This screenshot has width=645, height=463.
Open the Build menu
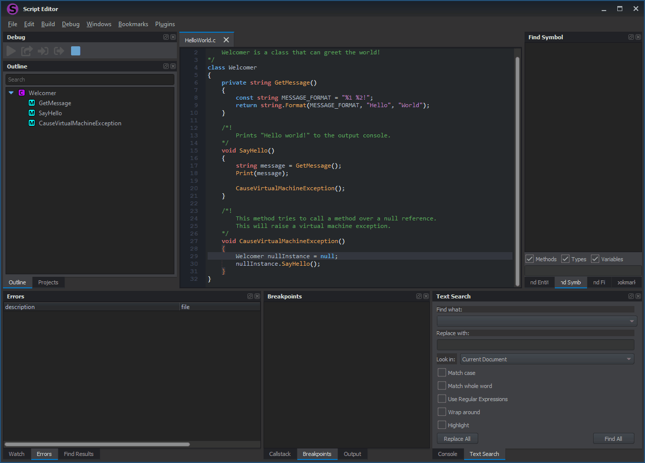48,24
